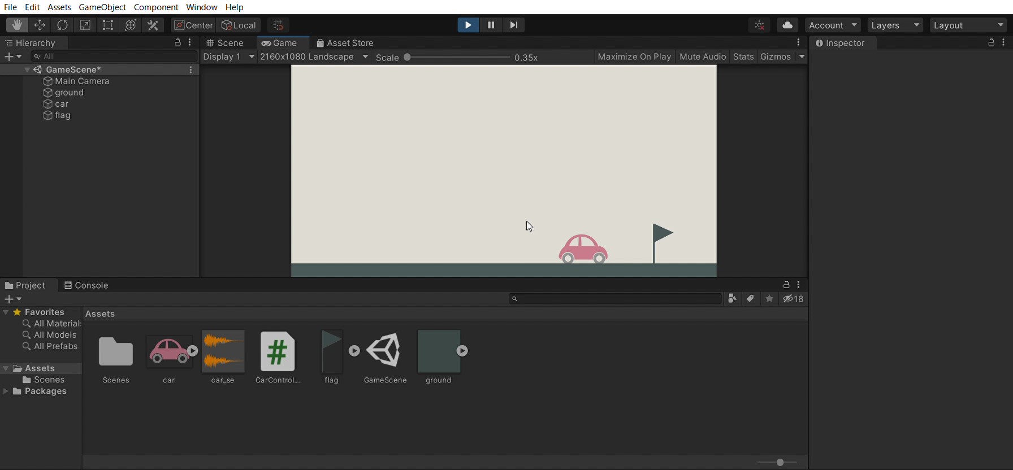Open the 2160x1080 Landscape resolution dropdown
Image resolution: width=1013 pixels, height=470 pixels.
tap(314, 57)
